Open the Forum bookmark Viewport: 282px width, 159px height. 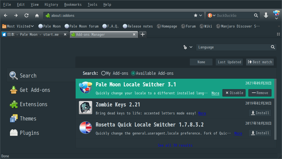188,26
